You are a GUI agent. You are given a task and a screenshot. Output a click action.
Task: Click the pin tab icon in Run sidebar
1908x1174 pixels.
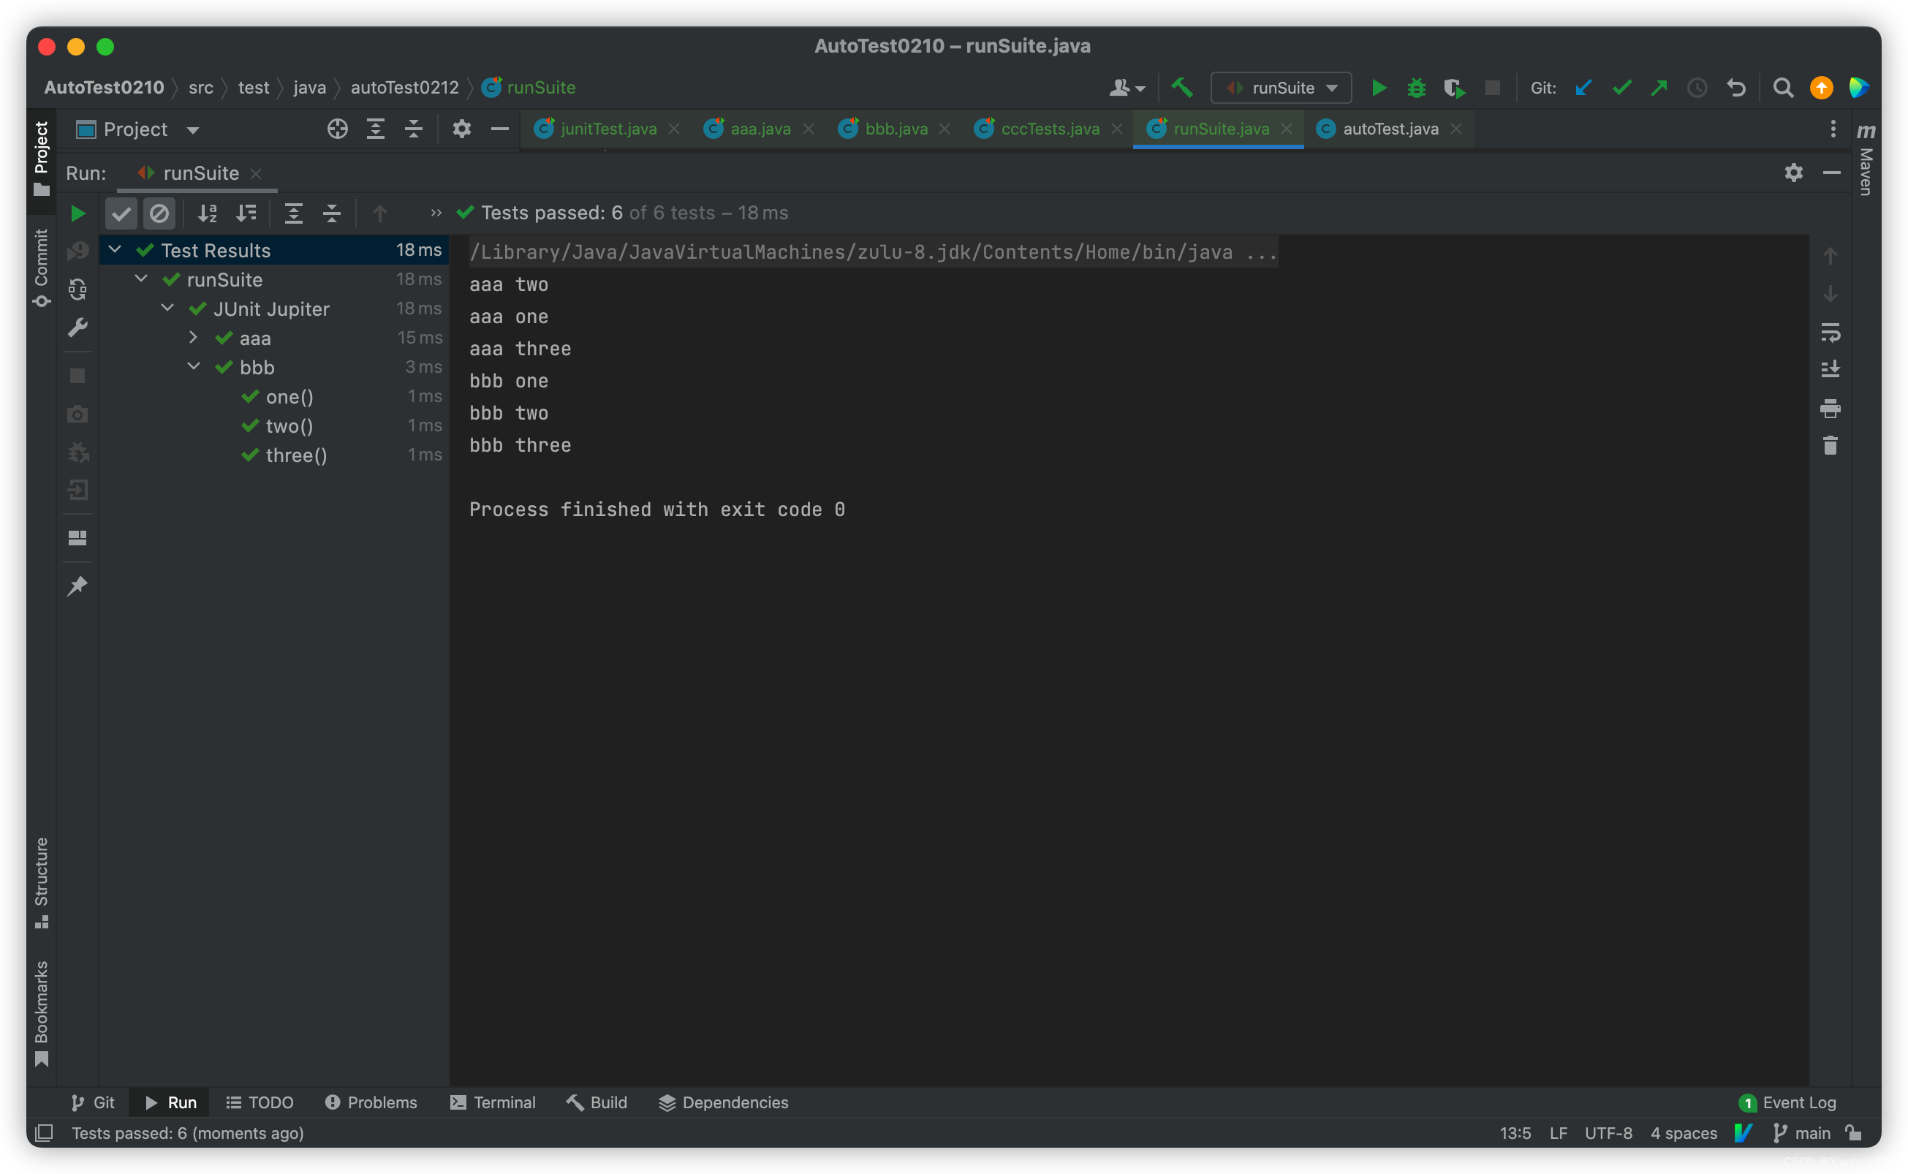[x=77, y=586]
